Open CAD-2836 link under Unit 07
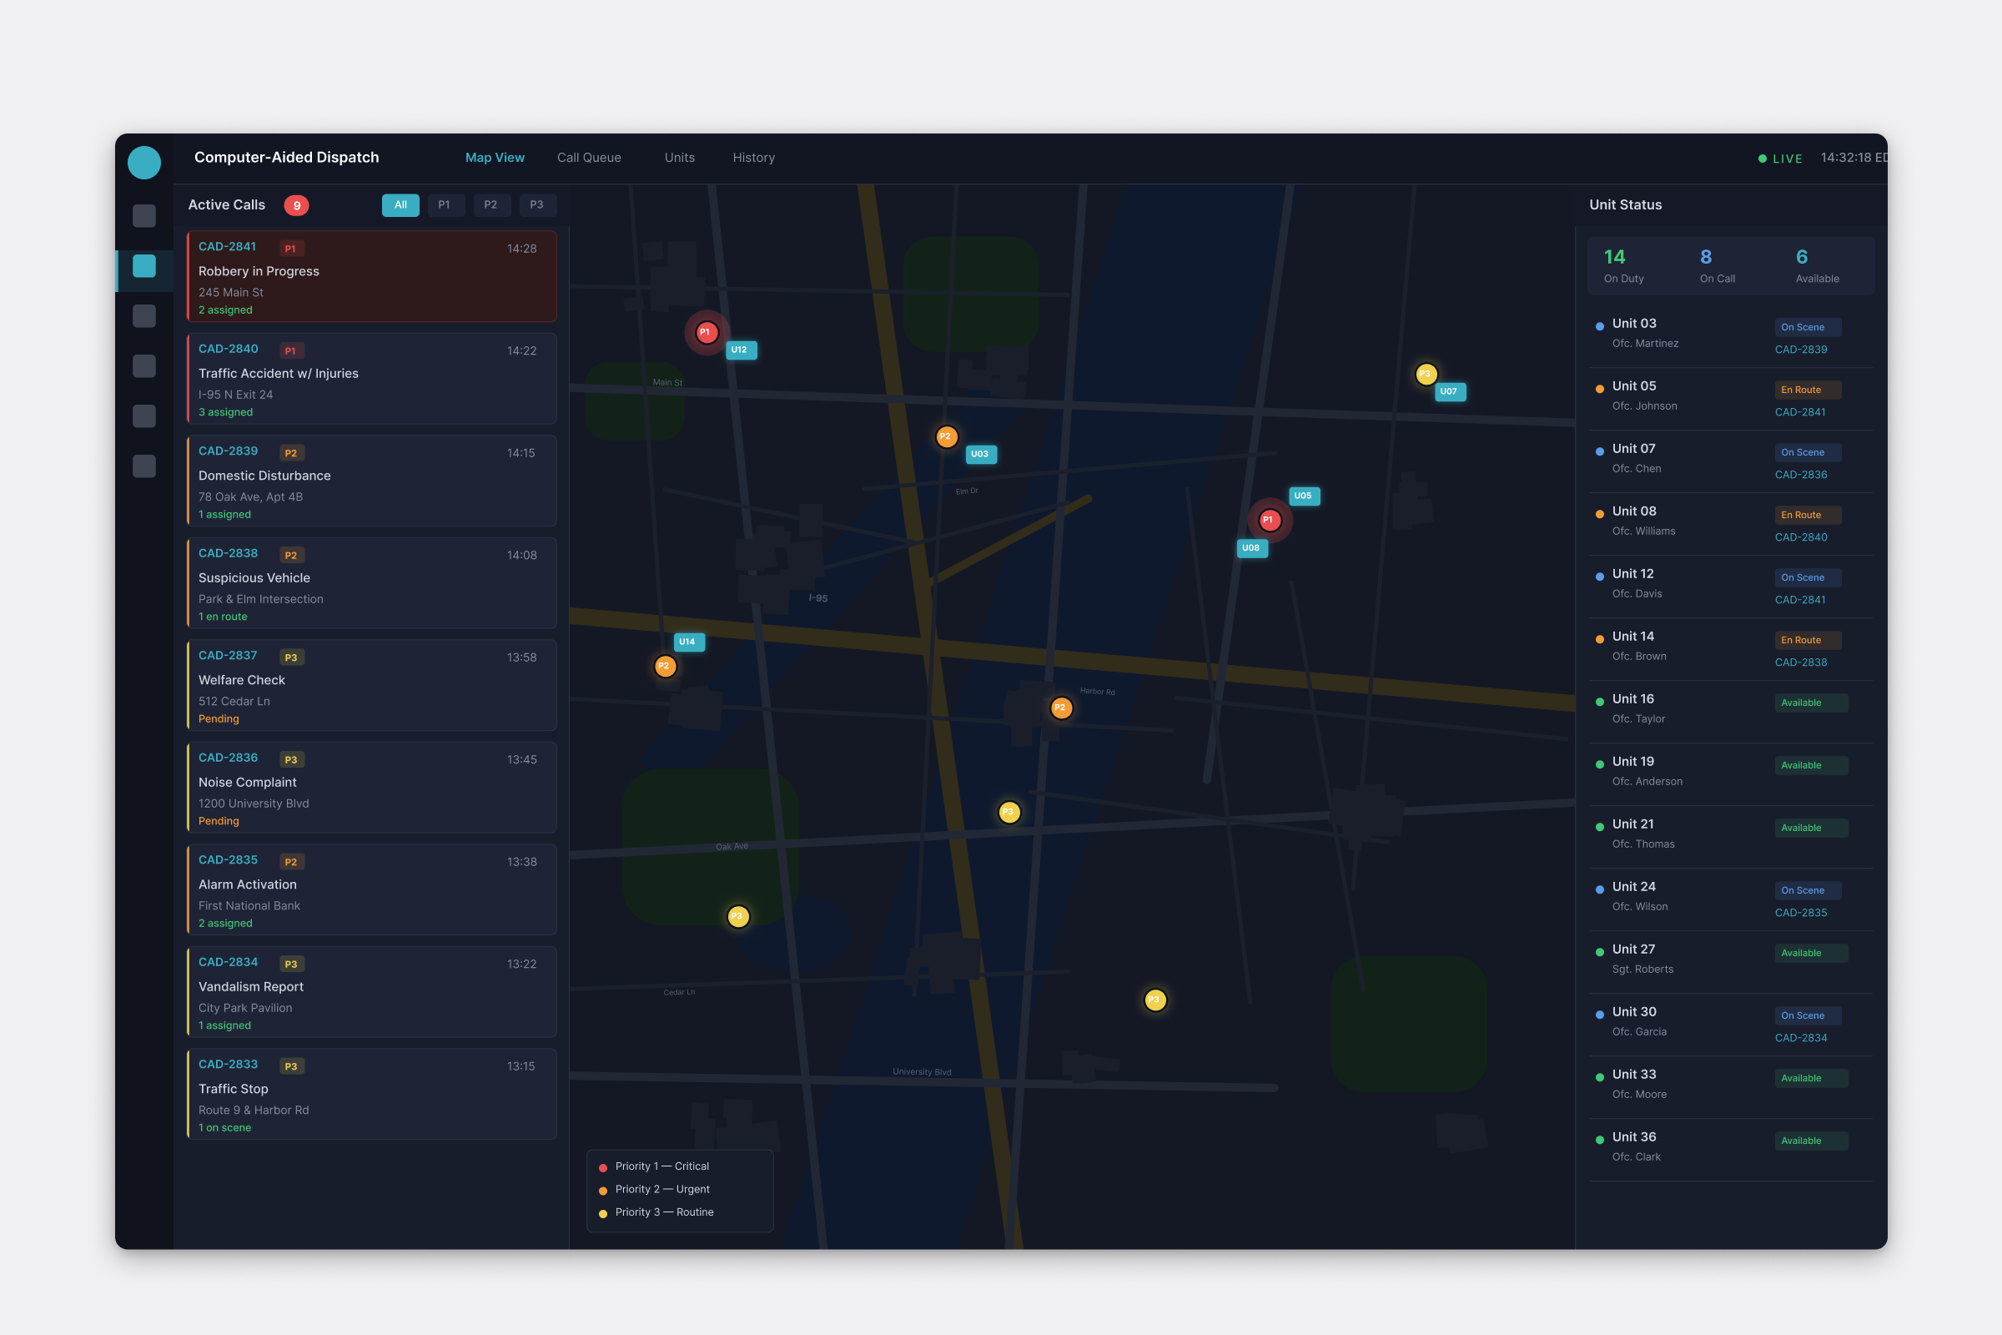This screenshot has width=2002, height=1335. [x=1800, y=475]
